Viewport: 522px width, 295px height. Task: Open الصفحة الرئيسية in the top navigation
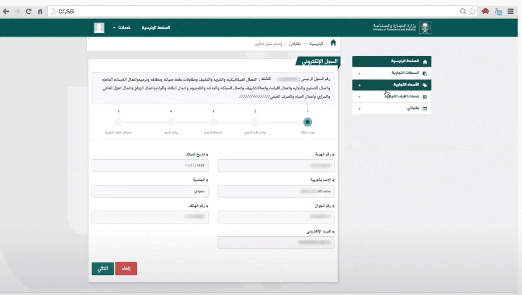coord(156,28)
